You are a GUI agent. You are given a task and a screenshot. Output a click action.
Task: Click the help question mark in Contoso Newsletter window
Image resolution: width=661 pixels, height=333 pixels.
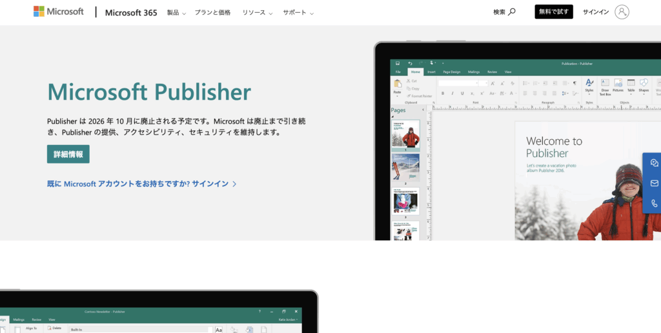click(259, 312)
